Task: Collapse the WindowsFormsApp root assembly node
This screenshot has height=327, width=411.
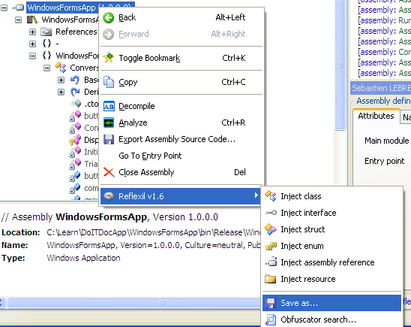Action: tap(4, 8)
